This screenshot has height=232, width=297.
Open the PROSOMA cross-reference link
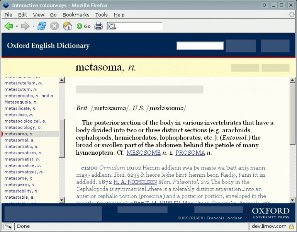pos(190,153)
